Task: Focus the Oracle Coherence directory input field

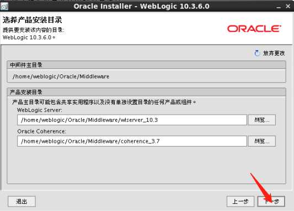Action: (132, 141)
